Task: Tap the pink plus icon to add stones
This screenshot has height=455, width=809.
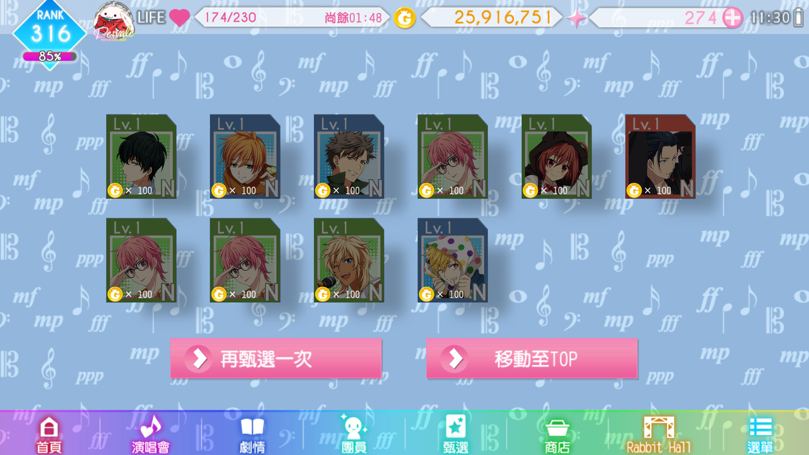Action: 732,18
